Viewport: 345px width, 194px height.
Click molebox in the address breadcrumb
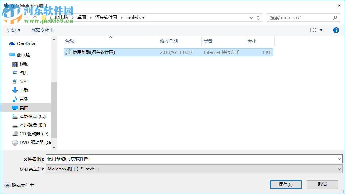click(136, 17)
